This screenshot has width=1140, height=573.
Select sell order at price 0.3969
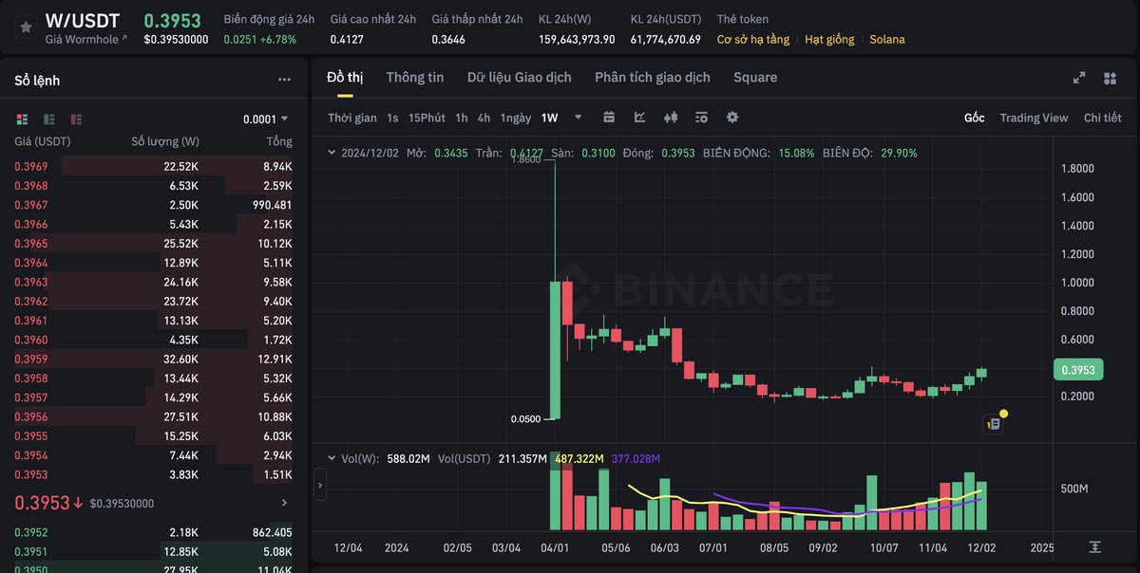point(154,166)
